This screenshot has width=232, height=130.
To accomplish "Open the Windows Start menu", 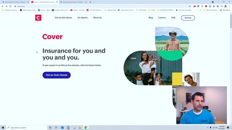I will tap(3, 127).
